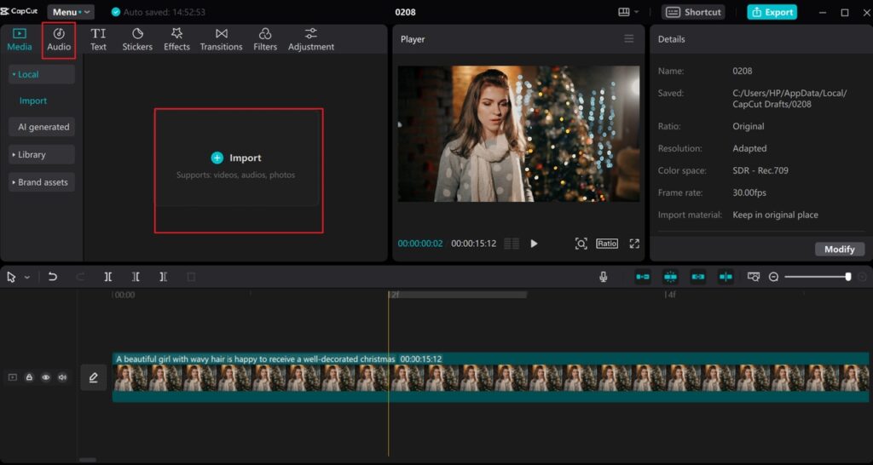Click the zoom-to-fit preview icon
The height and width of the screenshot is (465, 873).
pos(581,244)
